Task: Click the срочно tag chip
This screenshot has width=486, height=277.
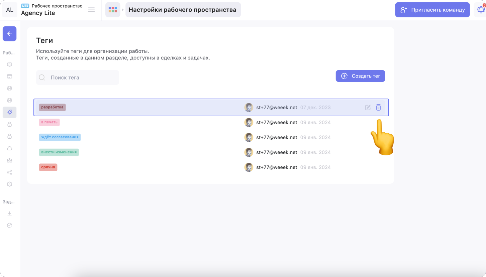Action: pyautogui.click(x=48, y=167)
